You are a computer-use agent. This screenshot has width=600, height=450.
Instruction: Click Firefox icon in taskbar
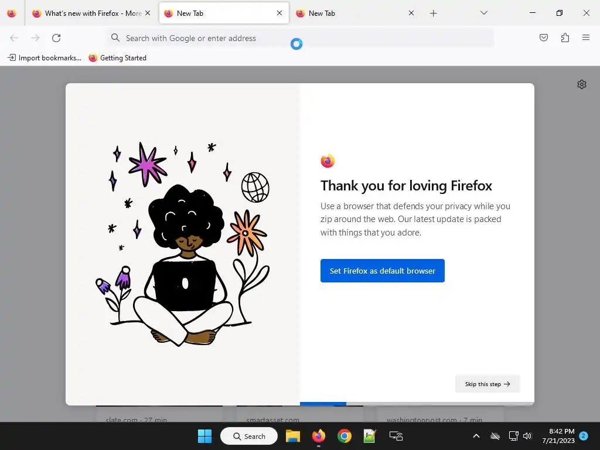[318, 436]
